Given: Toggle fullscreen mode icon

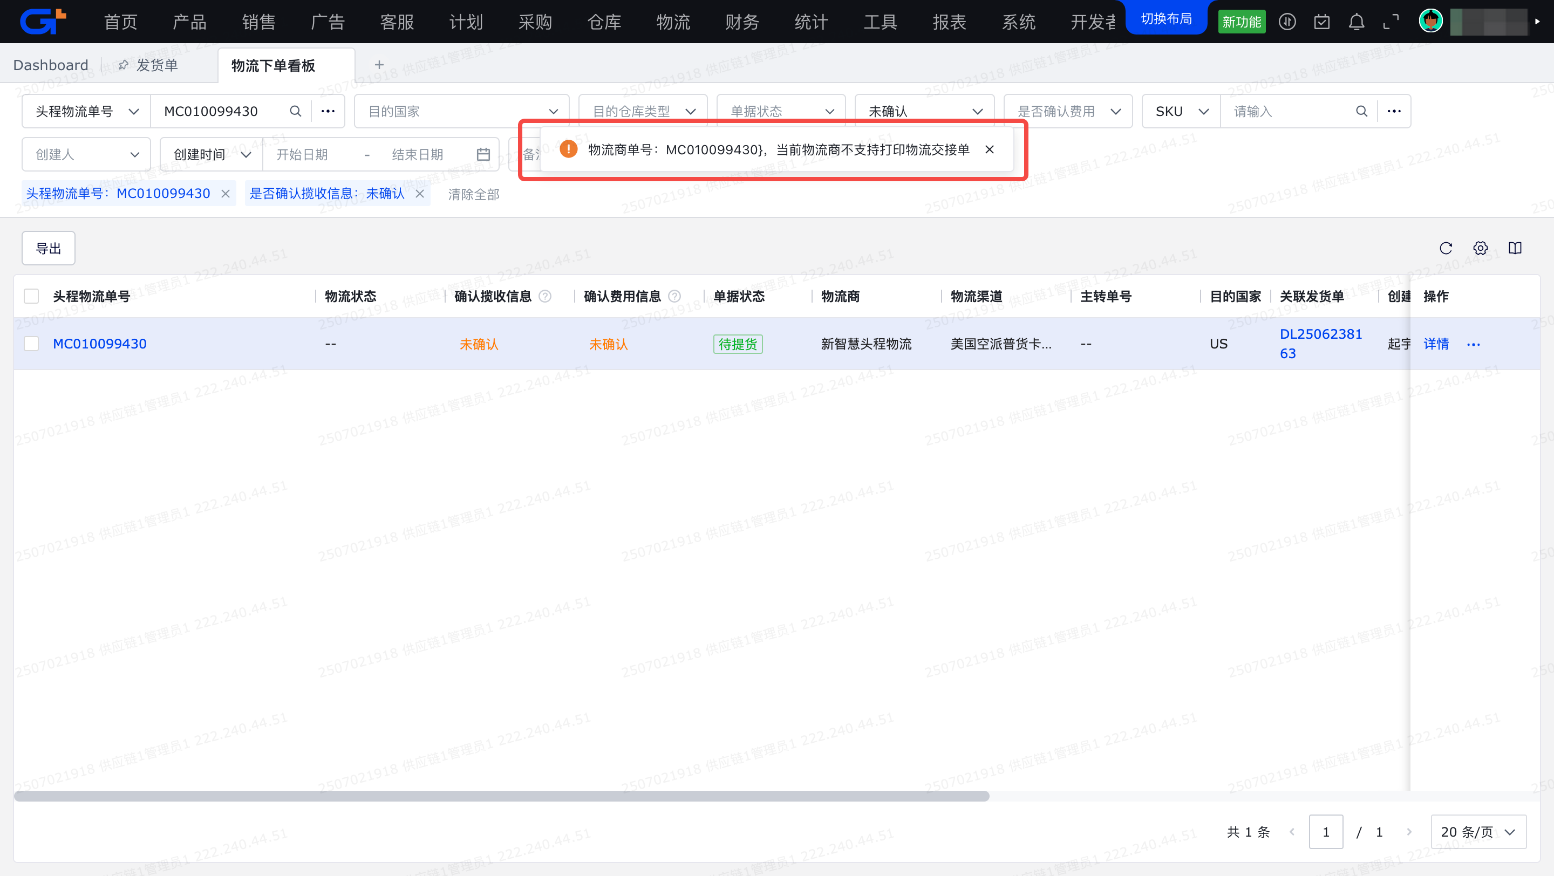Looking at the screenshot, I should coord(1391,22).
